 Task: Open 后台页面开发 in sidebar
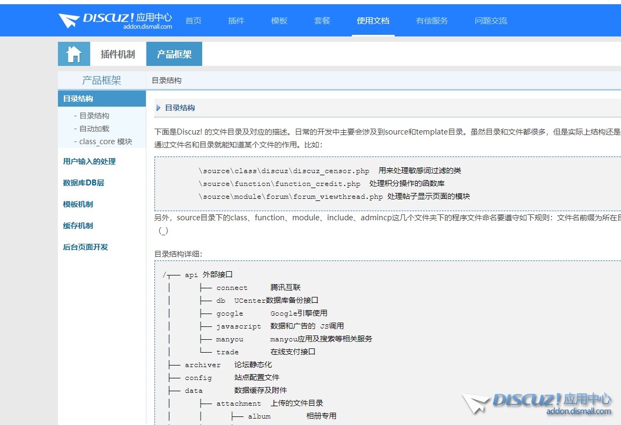[x=86, y=247]
